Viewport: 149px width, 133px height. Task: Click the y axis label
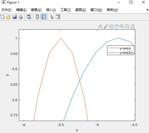pos(8,75)
